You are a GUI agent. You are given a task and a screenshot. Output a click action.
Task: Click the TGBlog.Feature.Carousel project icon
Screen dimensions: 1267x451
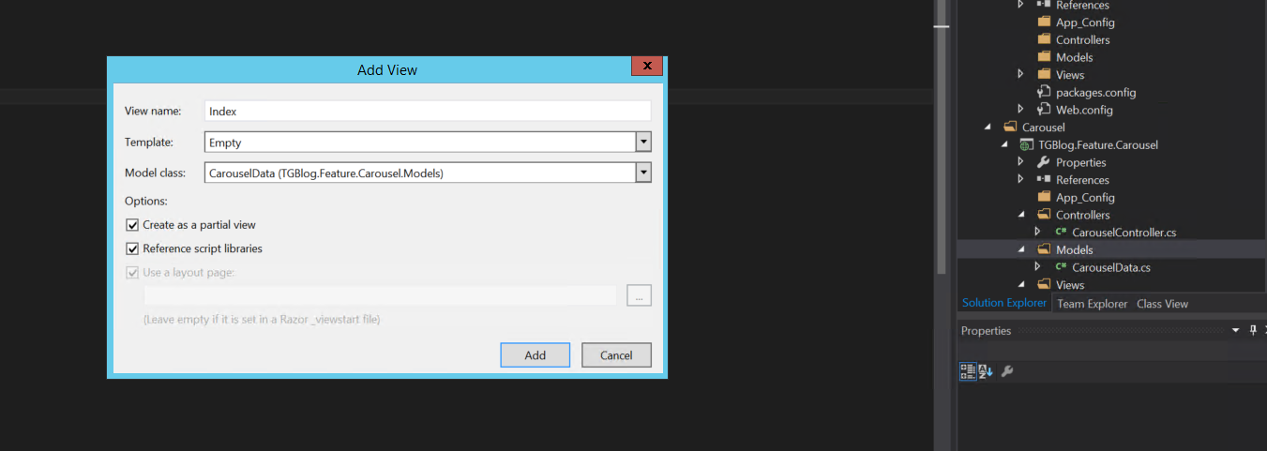(x=1027, y=144)
